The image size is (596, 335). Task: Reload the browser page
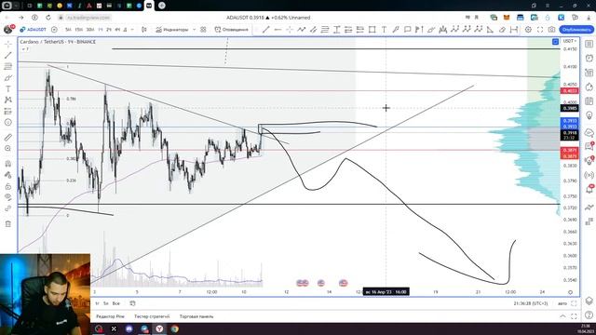point(48,18)
